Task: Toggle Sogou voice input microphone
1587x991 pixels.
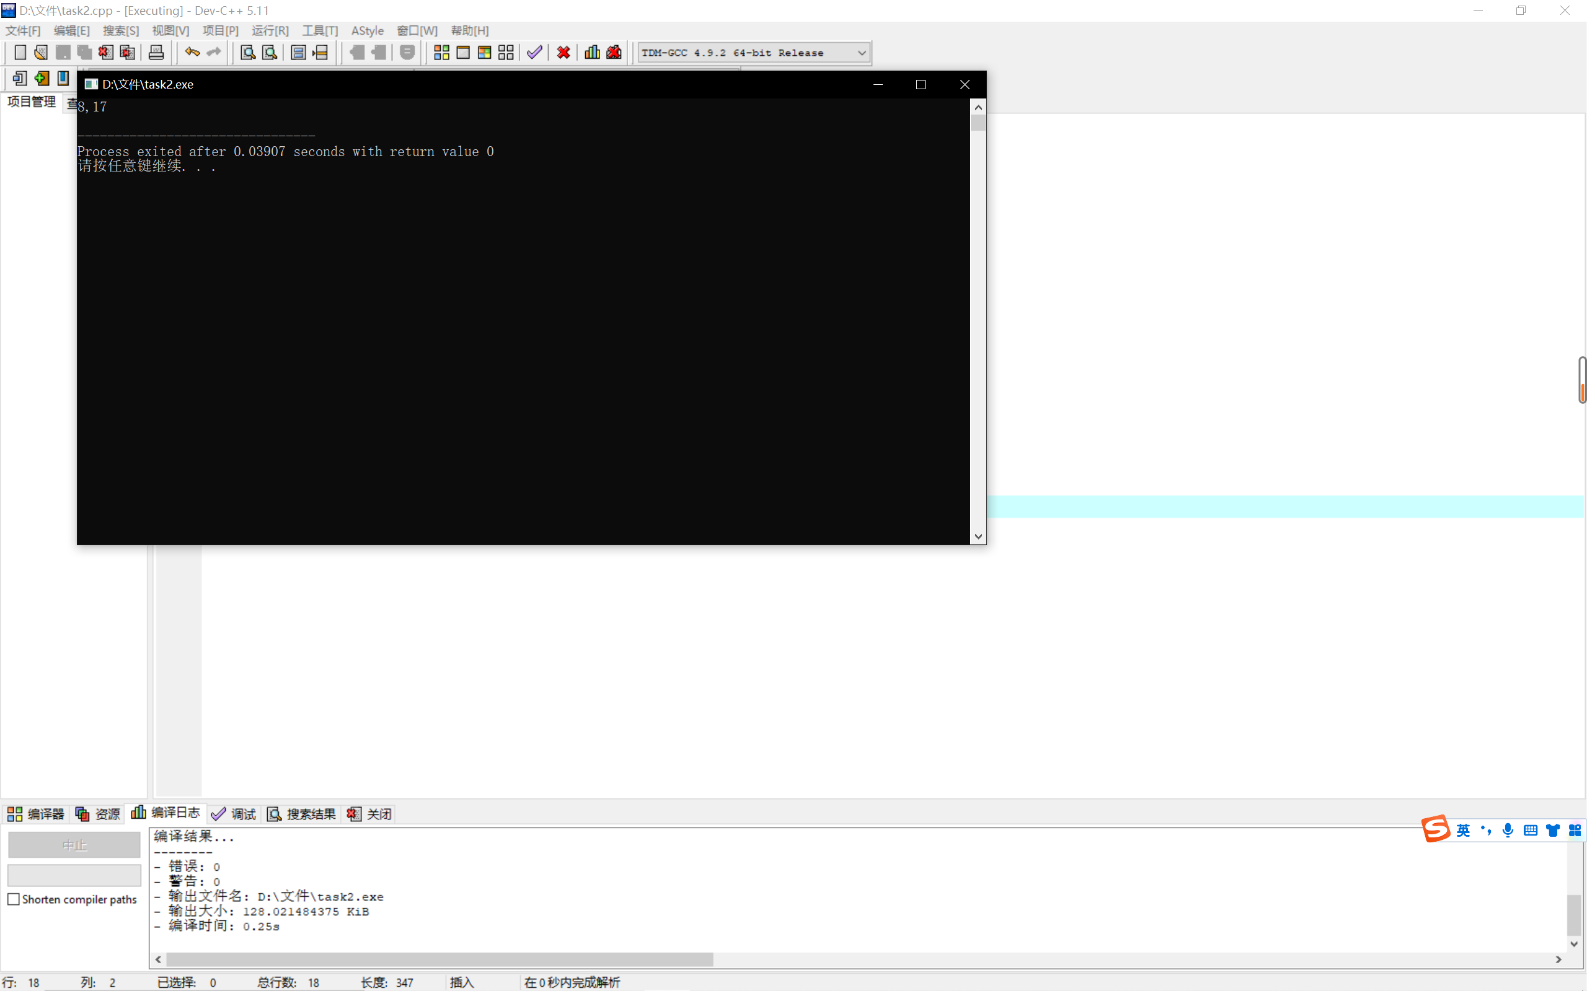Action: pyautogui.click(x=1508, y=831)
